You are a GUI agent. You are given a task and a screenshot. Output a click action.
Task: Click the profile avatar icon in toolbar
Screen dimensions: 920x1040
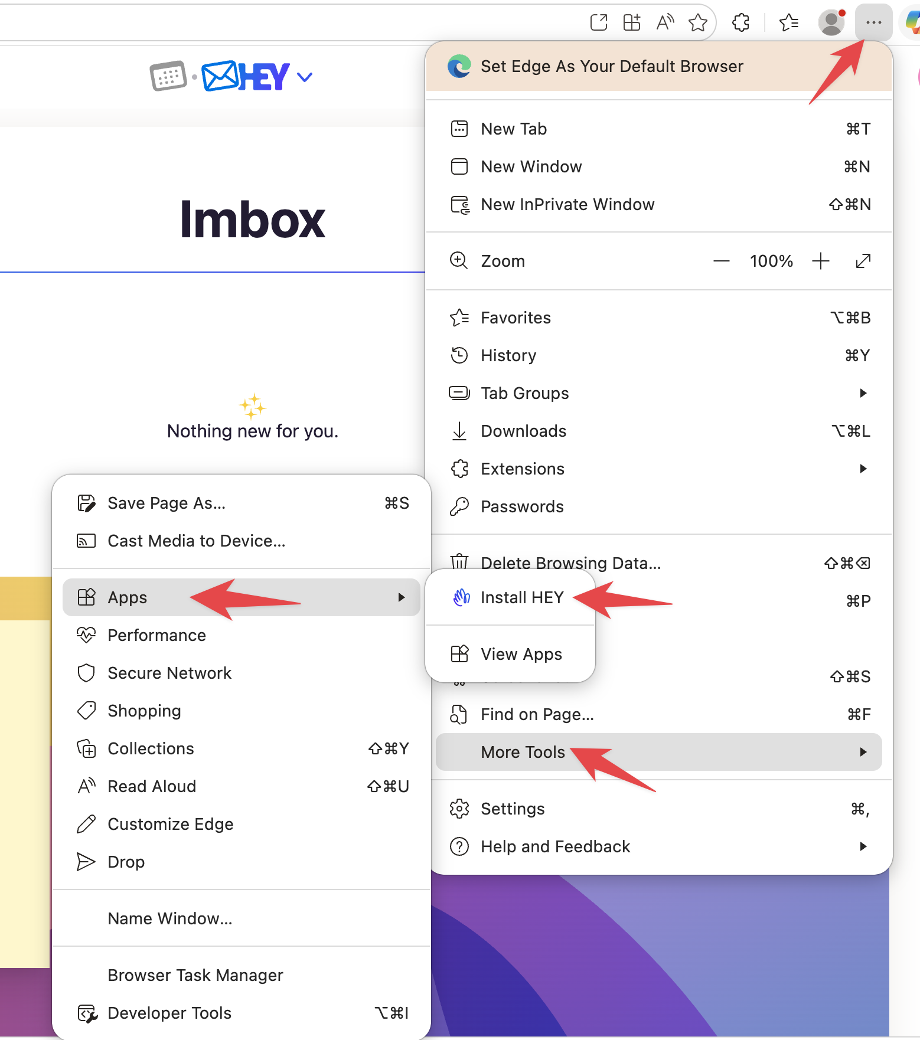click(831, 22)
